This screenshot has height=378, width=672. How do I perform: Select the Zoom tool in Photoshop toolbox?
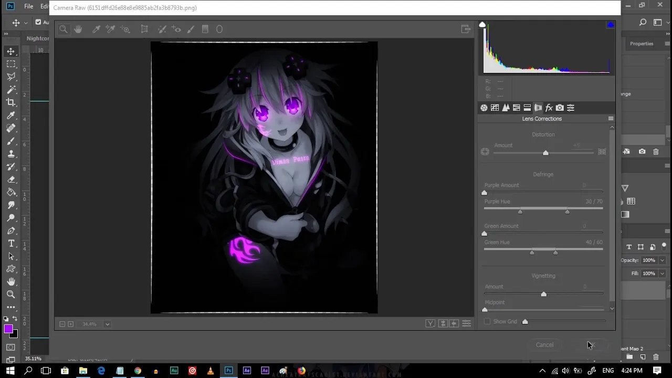pos(11,295)
